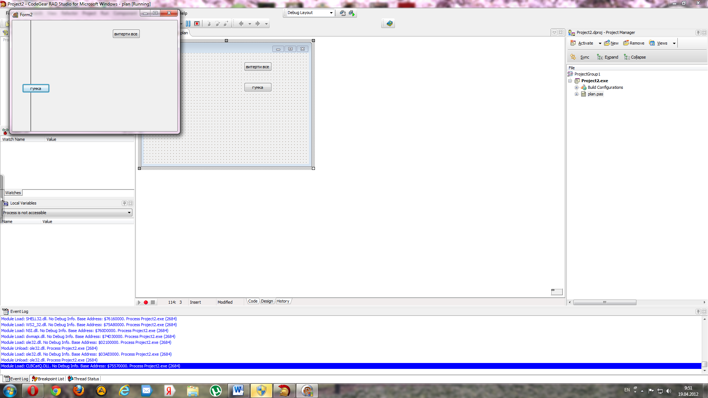The image size is (708, 398).
Task: Open Microsoft Word from the taskbar
Action: [238, 391]
